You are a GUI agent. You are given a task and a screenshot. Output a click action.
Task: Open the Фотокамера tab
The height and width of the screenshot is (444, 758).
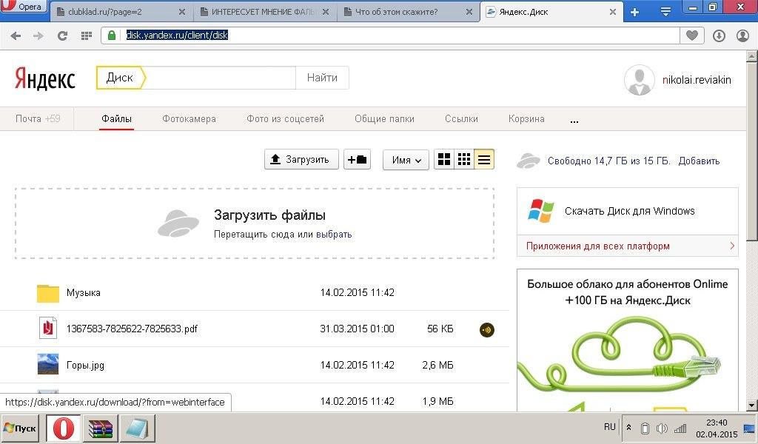189,119
